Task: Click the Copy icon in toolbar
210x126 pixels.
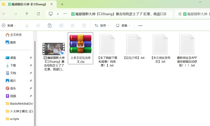Action: coord(38,25)
